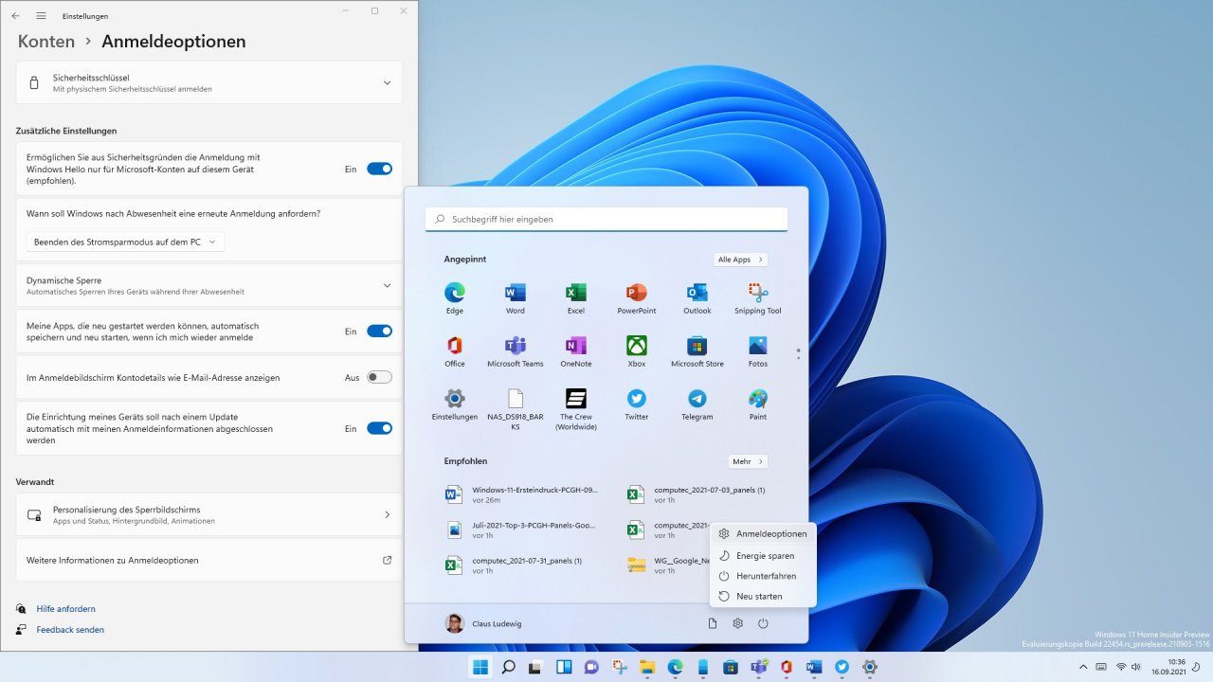Open Juli-2021-Top-3-PCGH-Panels recommended file

tap(523, 529)
